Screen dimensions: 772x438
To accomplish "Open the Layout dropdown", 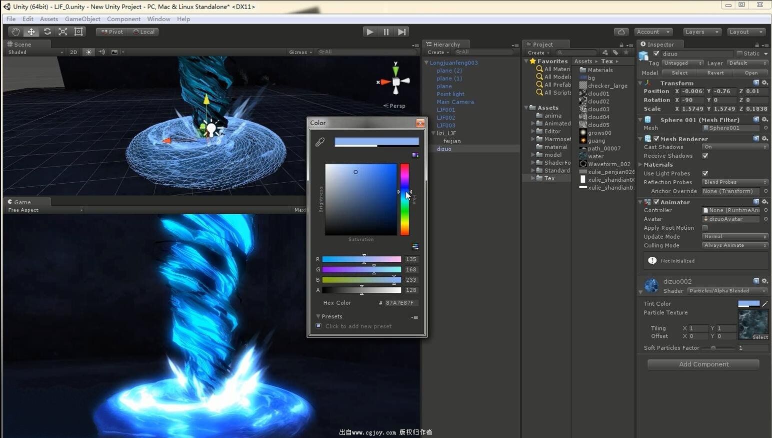I will coord(746,32).
